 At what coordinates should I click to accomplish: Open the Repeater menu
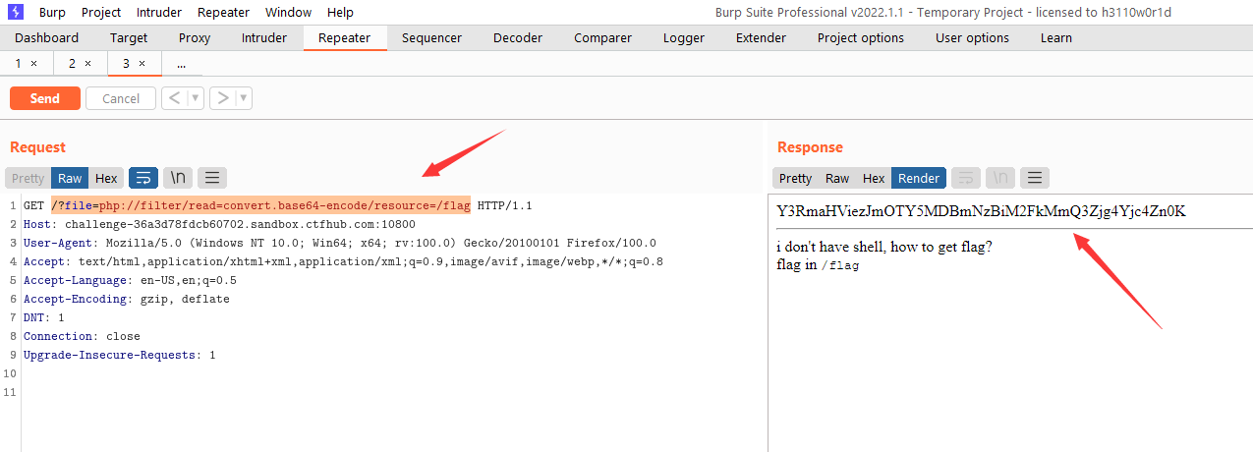coord(223,13)
